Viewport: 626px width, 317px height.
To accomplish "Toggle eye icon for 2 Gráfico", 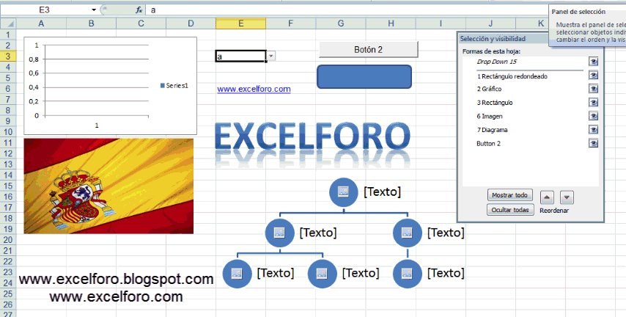I will (x=593, y=89).
